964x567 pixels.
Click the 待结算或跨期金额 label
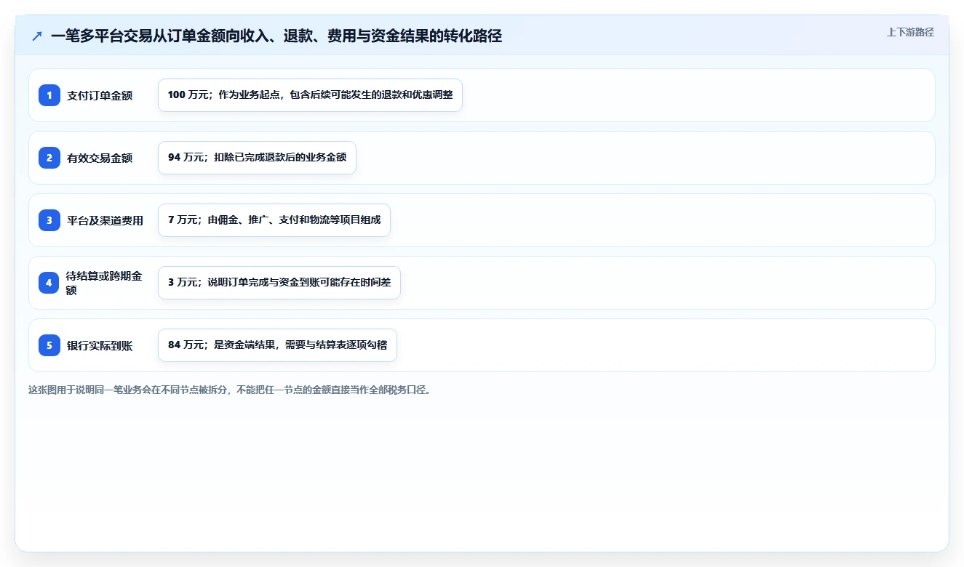(104, 283)
